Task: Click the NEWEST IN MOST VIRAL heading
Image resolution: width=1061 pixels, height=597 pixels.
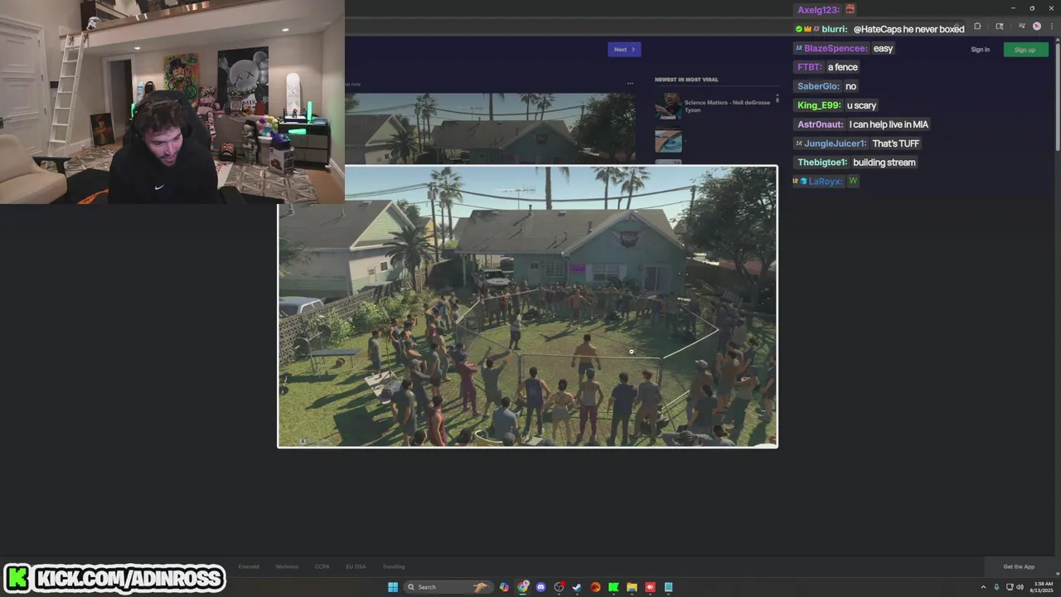Action: tap(686, 80)
